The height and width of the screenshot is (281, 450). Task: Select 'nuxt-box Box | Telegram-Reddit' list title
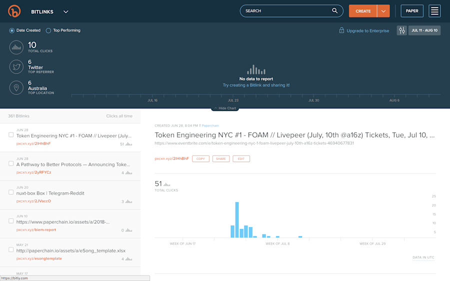[x=50, y=193]
